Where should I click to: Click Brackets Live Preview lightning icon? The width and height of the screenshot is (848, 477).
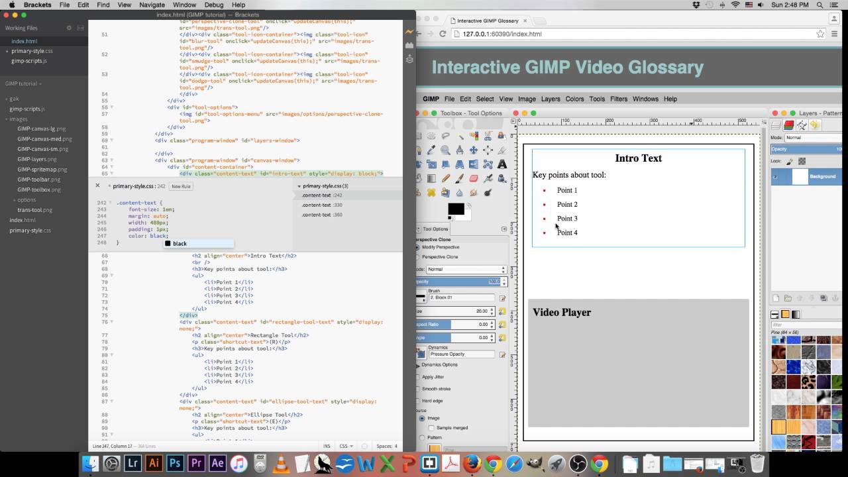coord(409,31)
